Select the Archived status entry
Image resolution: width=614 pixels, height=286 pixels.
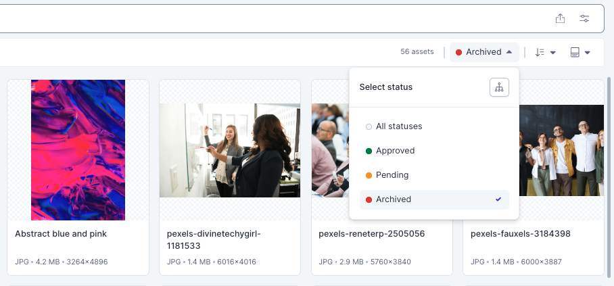click(x=434, y=199)
